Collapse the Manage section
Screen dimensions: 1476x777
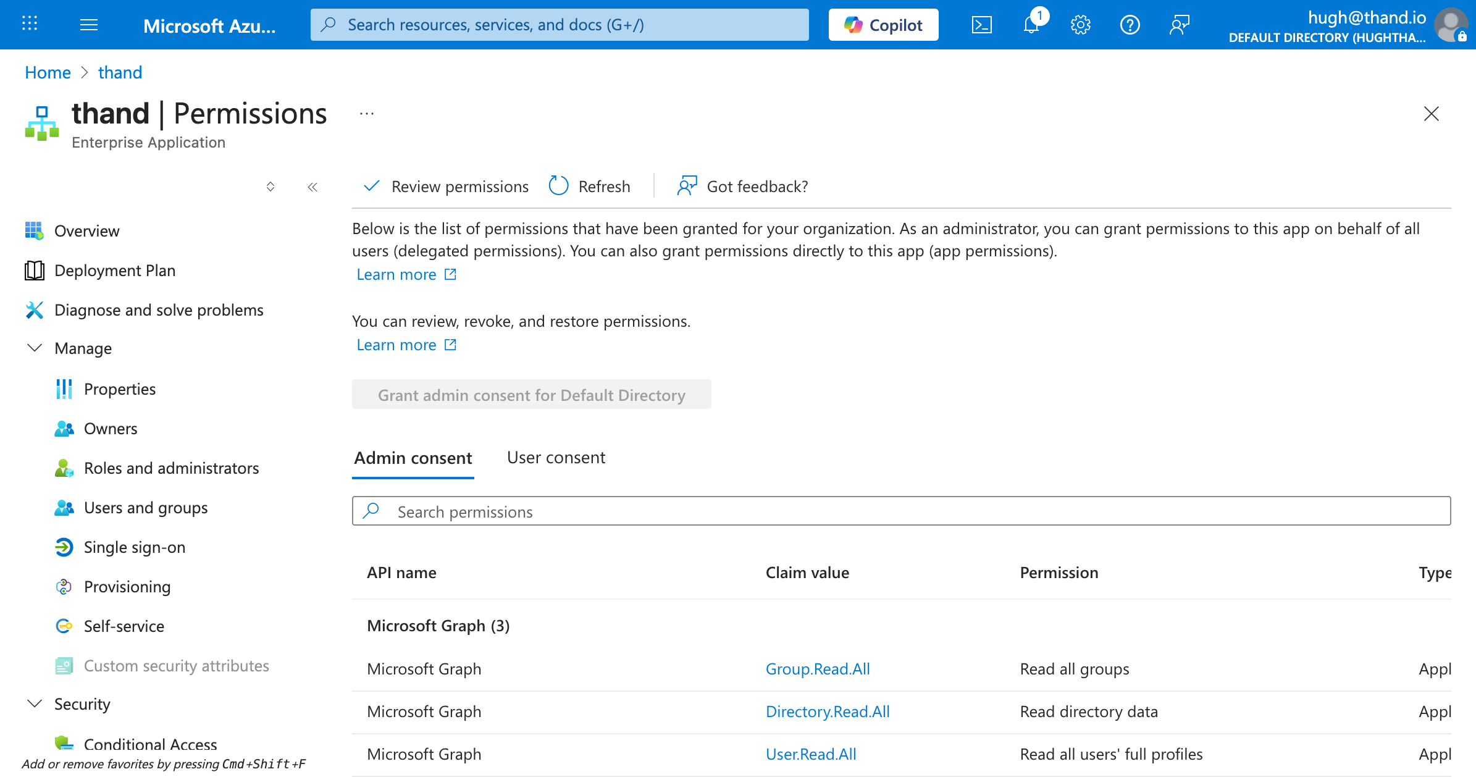point(34,348)
